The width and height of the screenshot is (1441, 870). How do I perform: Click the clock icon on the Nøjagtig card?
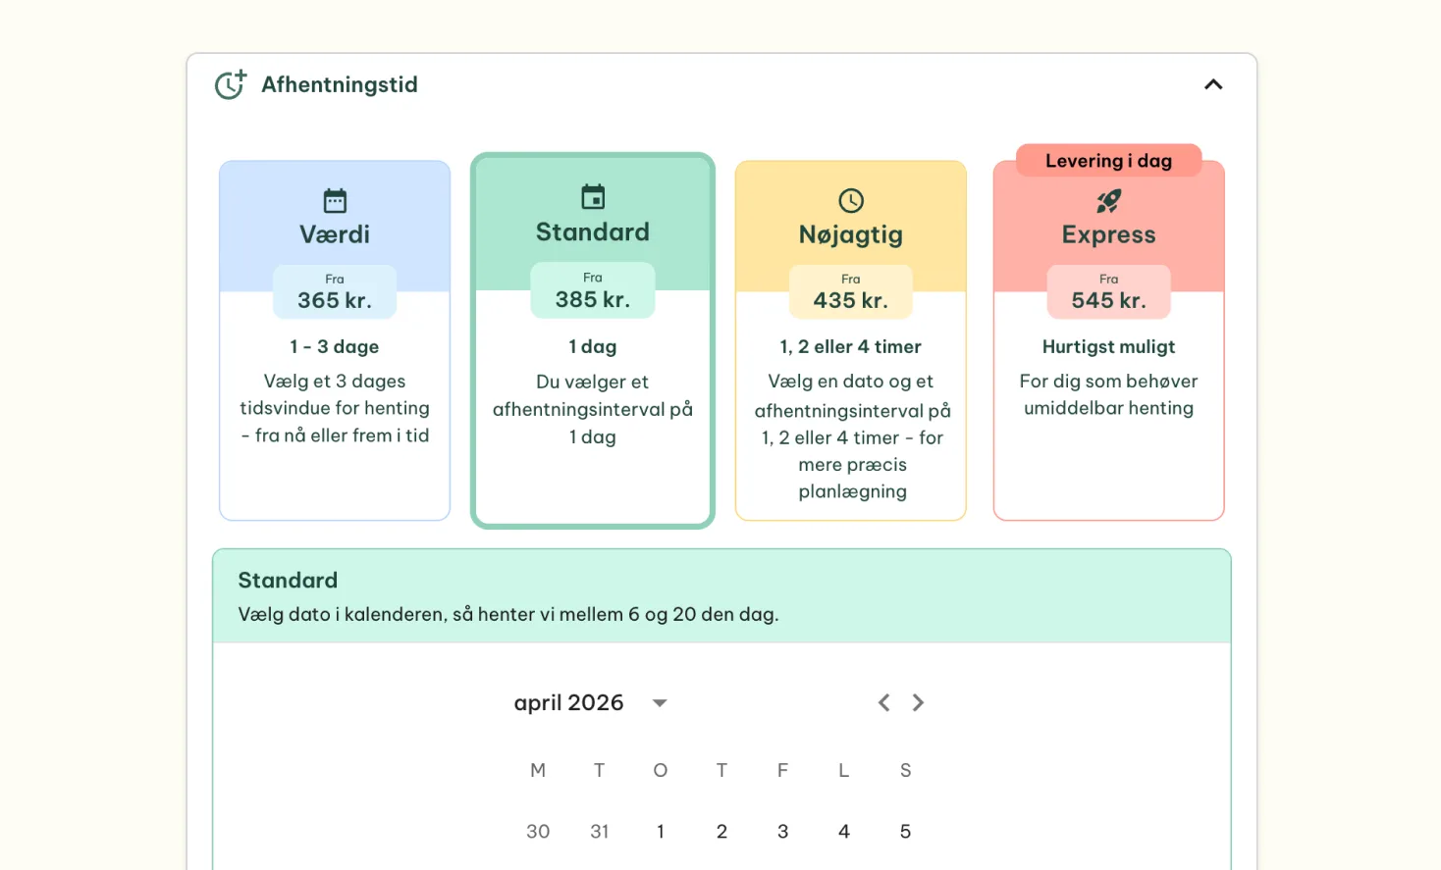(x=850, y=200)
